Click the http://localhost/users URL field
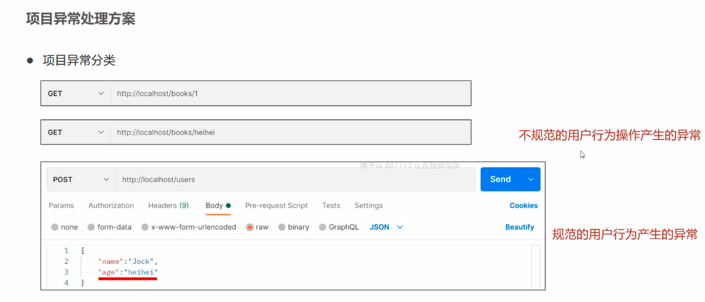Viewport: 705px width, 302px height. click(295, 179)
